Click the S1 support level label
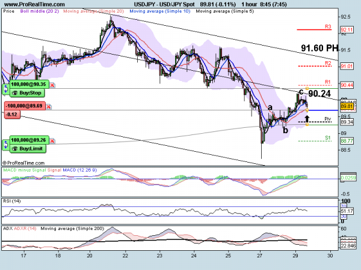The width and height of the screenshot is (361, 270). pyautogui.click(x=327, y=137)
